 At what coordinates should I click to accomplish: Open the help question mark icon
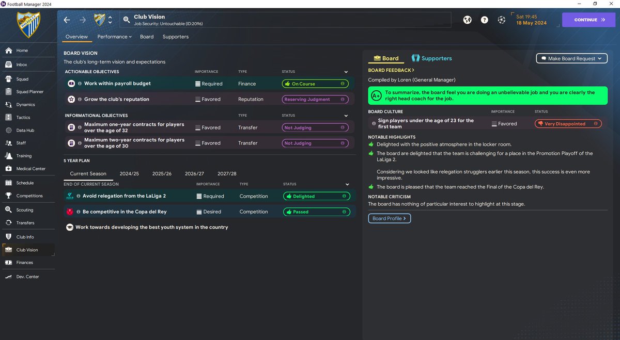click(x=484, y=20)
